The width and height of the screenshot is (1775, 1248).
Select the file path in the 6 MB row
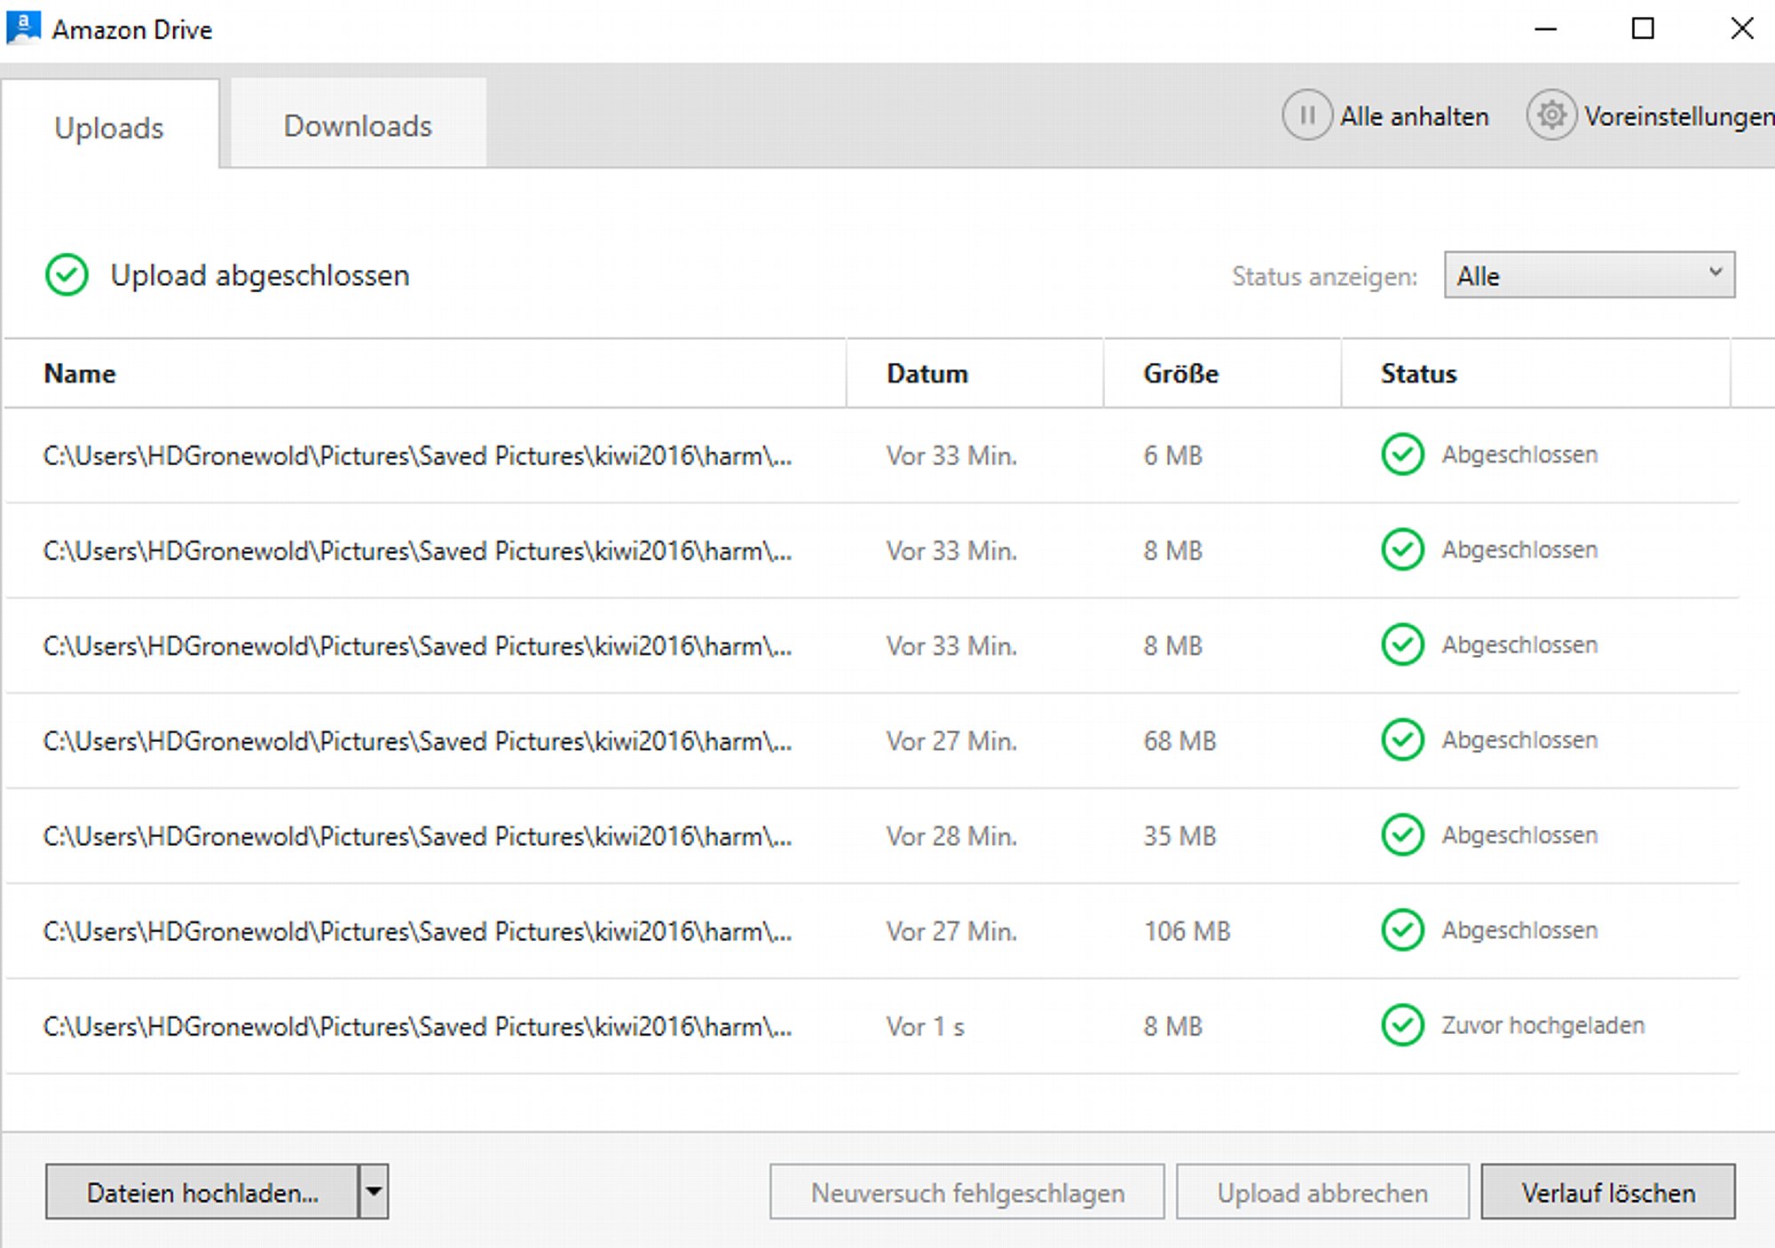click(x=417, y=455)
